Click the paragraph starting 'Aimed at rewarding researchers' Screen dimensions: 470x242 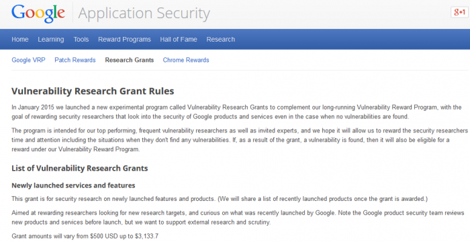point(238,218)
